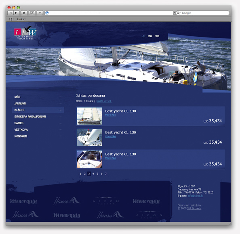Click the globe icon in address bar
Screen dimensions: 240x234
[47, 13]
